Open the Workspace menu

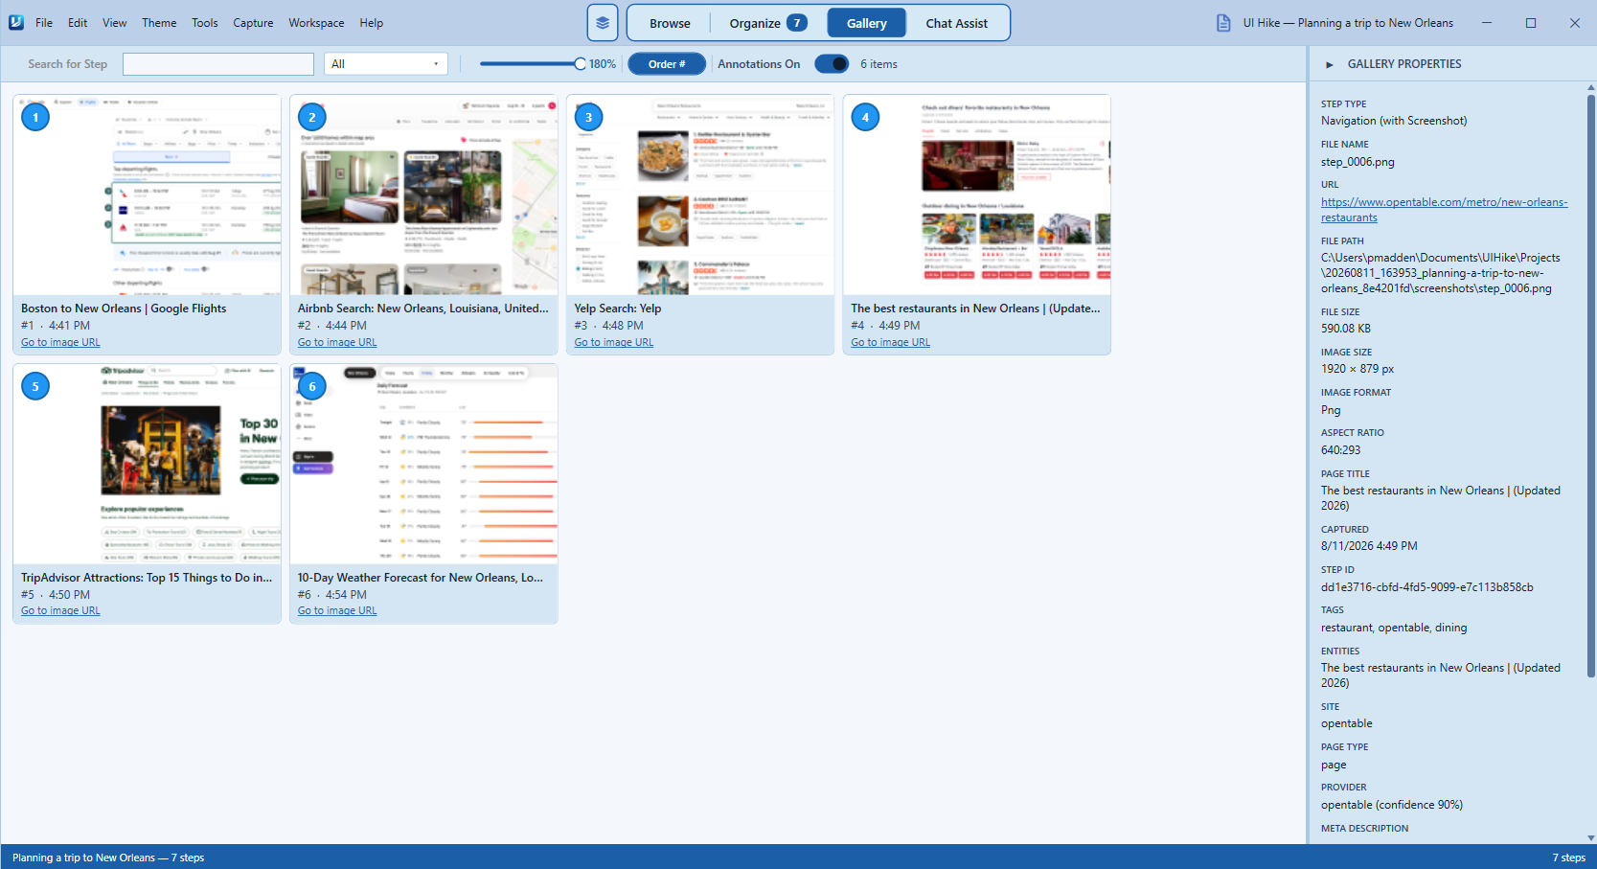(x=316, y=23)
